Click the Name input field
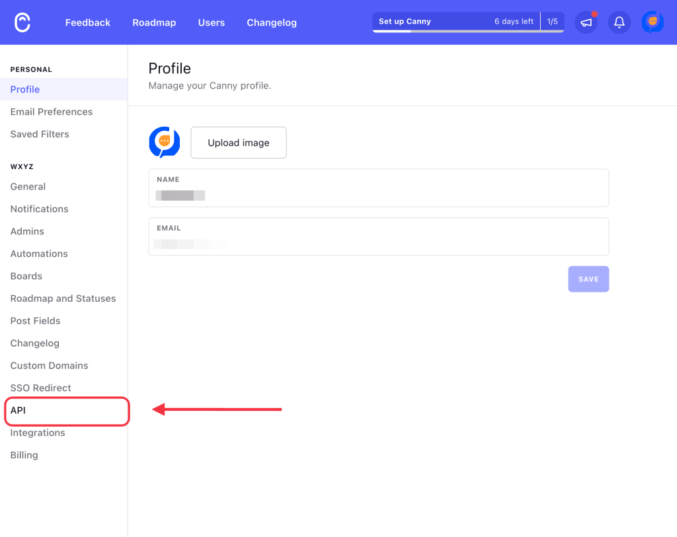Image resolution: width=677 pixels, height=537 pixels. [x=378, y=195]
